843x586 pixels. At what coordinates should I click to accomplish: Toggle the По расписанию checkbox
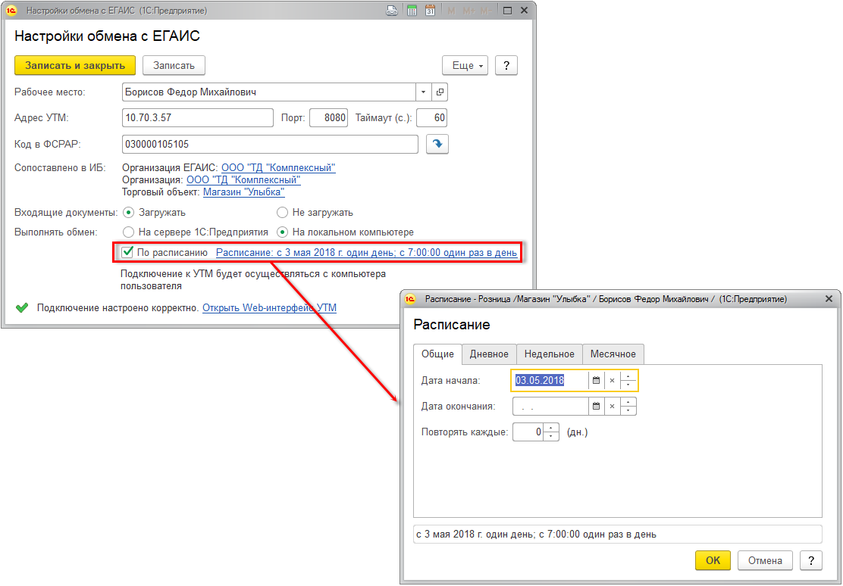click(x=127, y=252)
